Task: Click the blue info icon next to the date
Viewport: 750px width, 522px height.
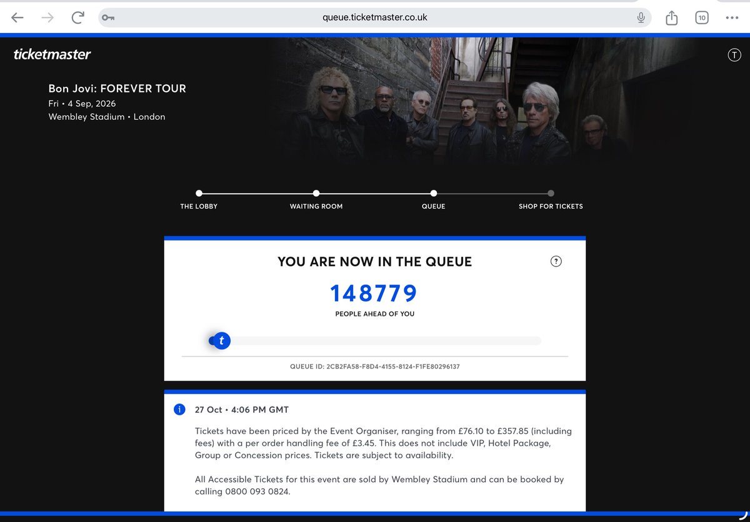Action: 179,410
